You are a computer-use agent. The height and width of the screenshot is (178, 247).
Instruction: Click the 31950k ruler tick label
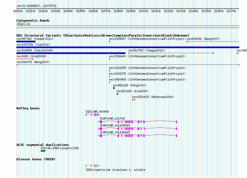pos(80,11)
